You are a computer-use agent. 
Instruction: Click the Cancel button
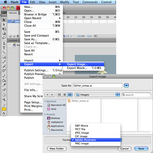tap(125, 149)
